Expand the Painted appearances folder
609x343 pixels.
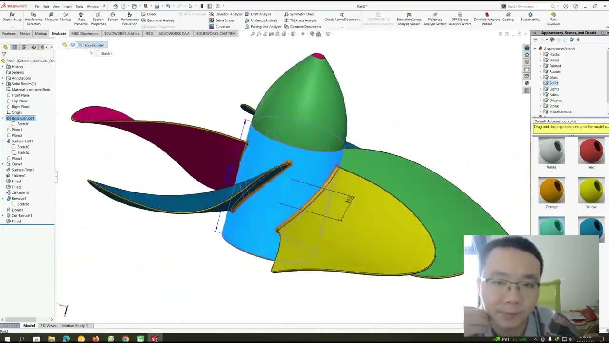(541, 66)
